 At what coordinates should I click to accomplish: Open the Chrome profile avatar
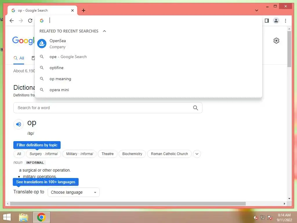point(276,21)
